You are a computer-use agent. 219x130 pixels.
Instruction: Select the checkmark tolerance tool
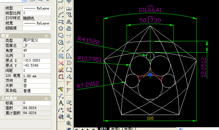[x=61, y=96]
